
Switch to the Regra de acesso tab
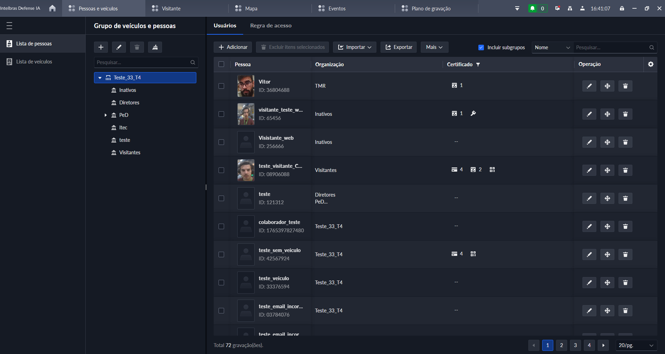271,26
